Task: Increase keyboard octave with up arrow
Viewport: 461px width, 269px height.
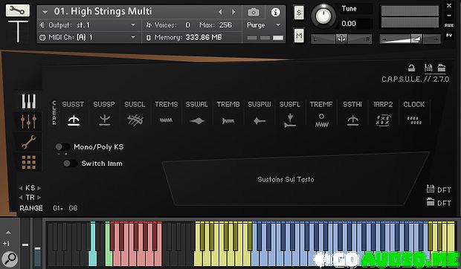Action: tap(8, 233)
